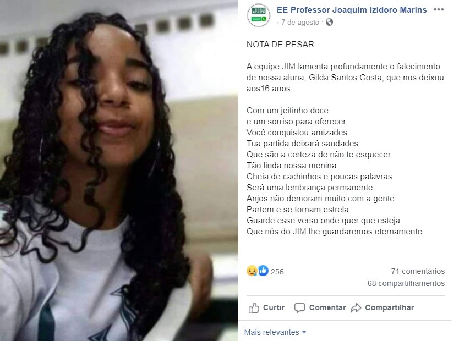Click the public globe privacy icon
Screen dimensions: 459x341
pyautogui.click(x=329, y=22)
